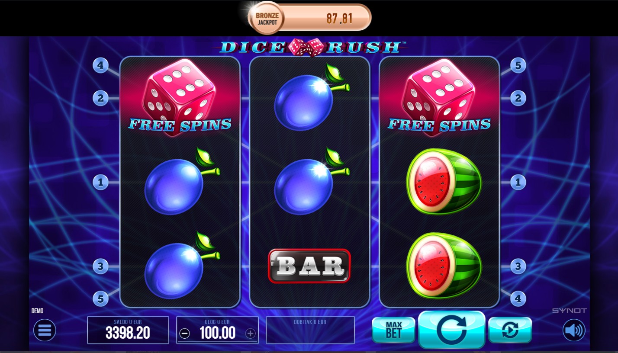Toggle autoplay spin button
Screen dimensions: 618x353
[510, 330]
